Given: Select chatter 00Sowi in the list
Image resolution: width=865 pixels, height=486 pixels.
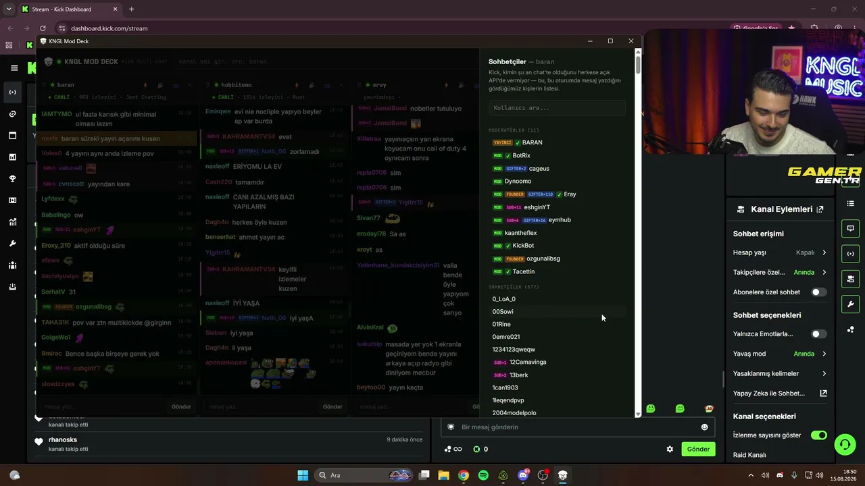Looking at the screenshot, I should click(x=503, y=312).
